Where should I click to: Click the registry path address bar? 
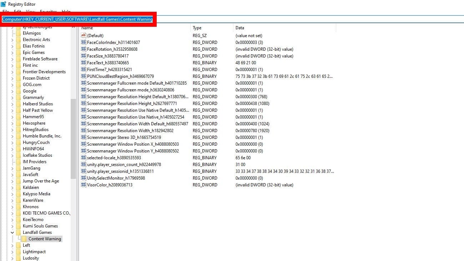tap(232, 19)
